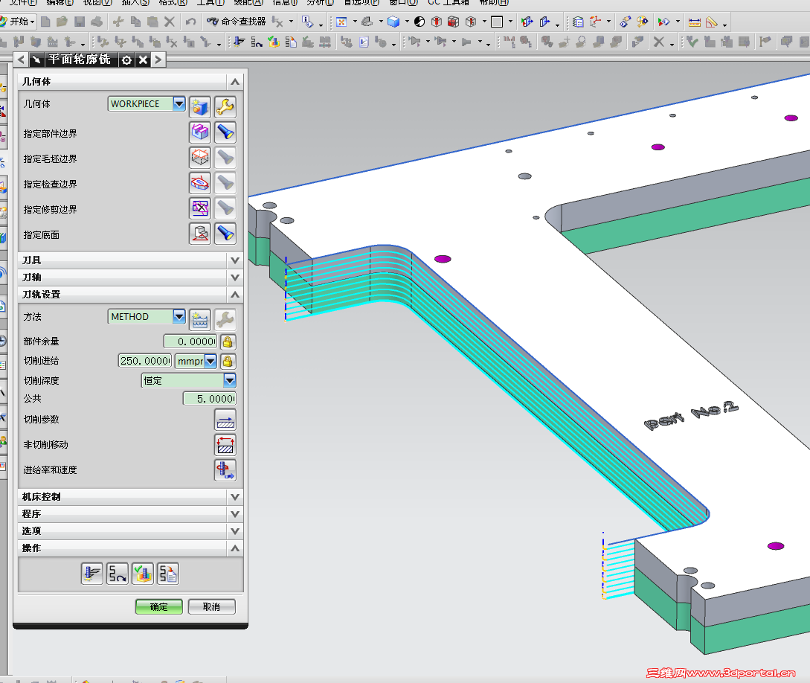
Task: Collapse the 几何体 section
Action: coord(235,82)
